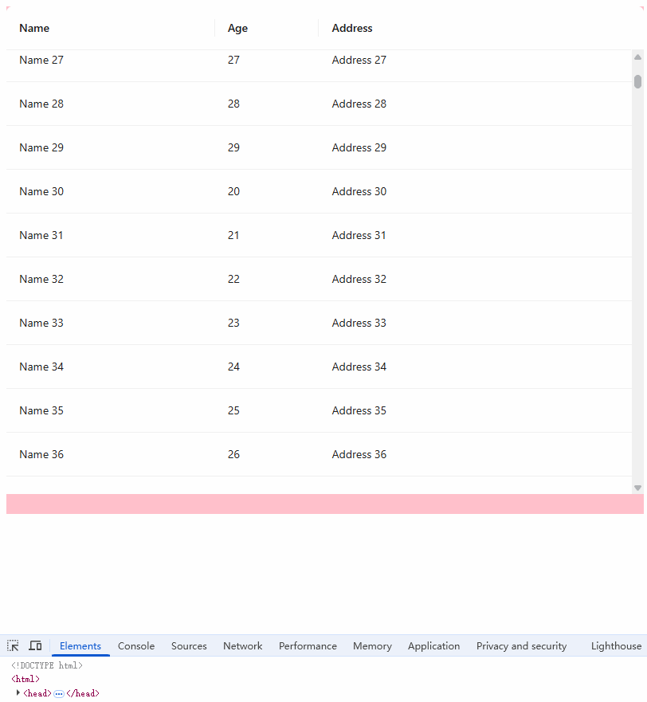View the Network panel
The width and height of the screenshot is (647, 702).
coord(242,645)
